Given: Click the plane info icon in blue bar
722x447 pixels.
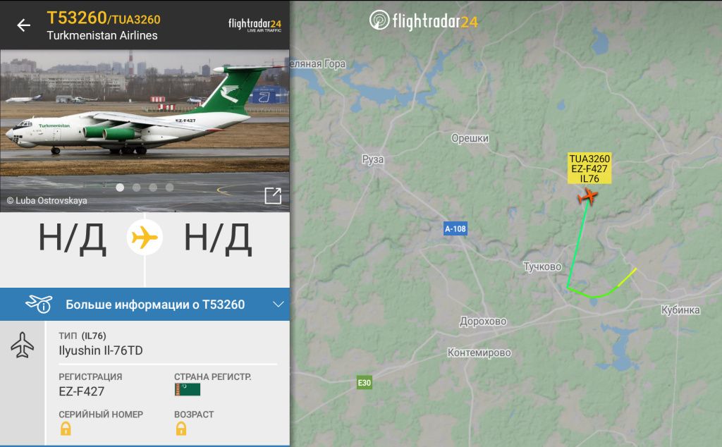Looking at the screenshot, I should pos(39,305).
